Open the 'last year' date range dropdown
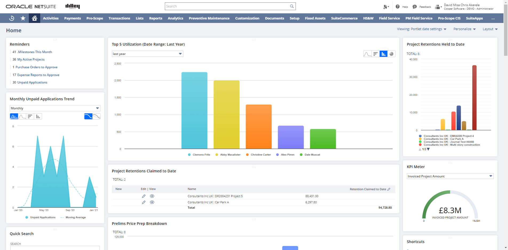Viewport: 508px width, 250px height. [147, 54]
